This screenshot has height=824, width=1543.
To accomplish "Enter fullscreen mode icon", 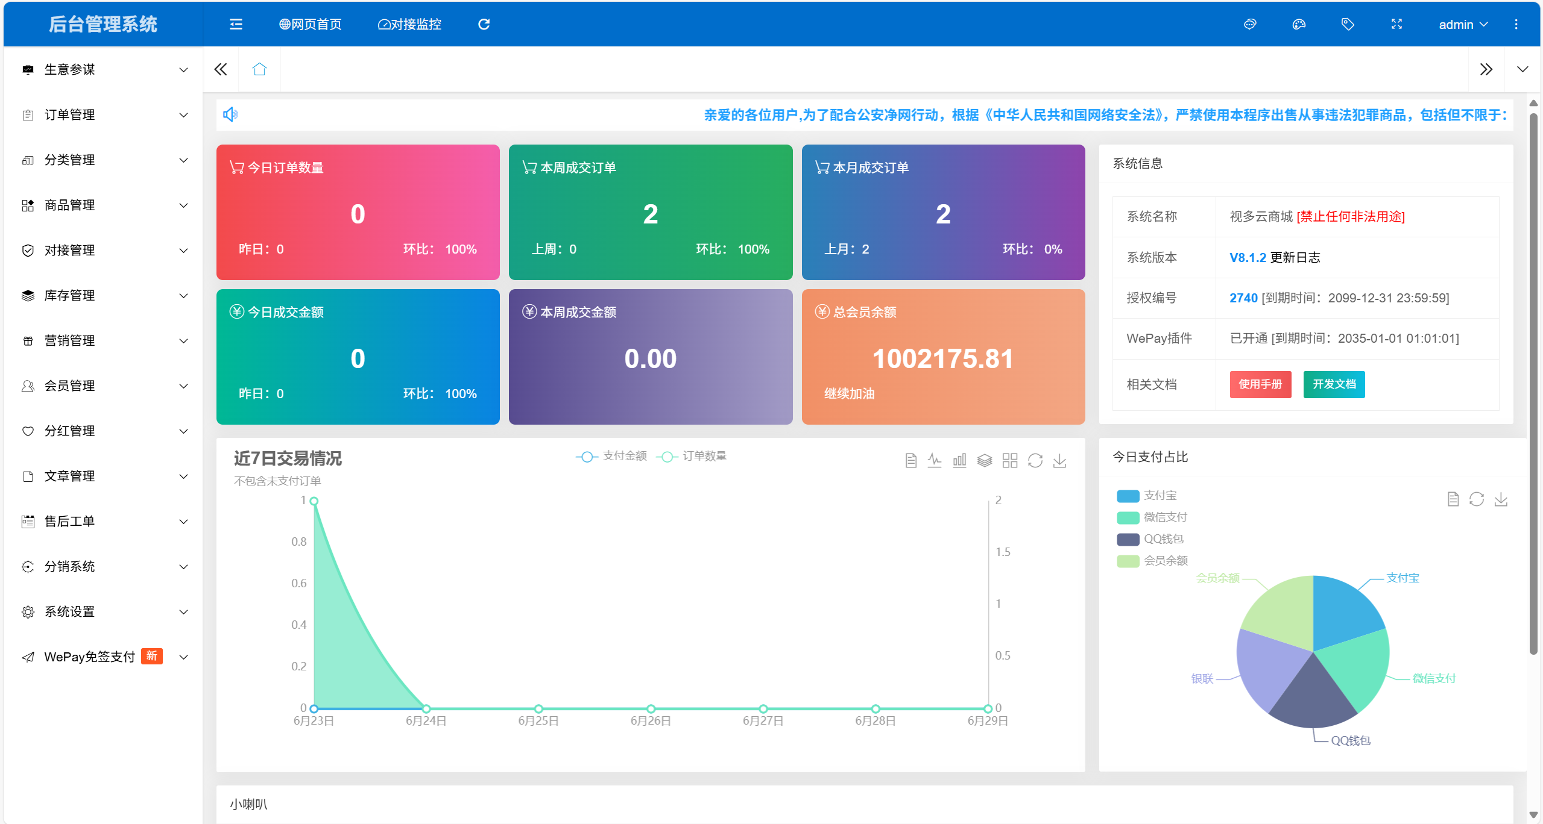I will coord(1396,24).
